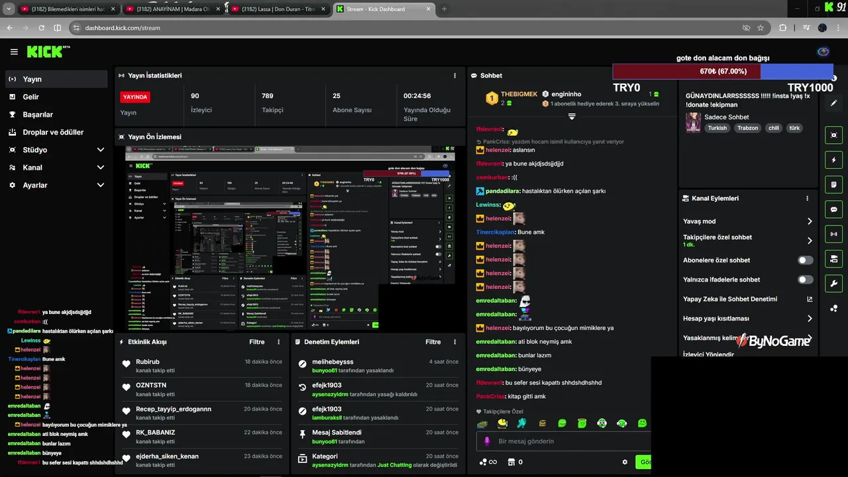Open Yayın İstatistikleri three-dot menu
The width and height of the screenshot is (848, 477).
coord(454,76)
